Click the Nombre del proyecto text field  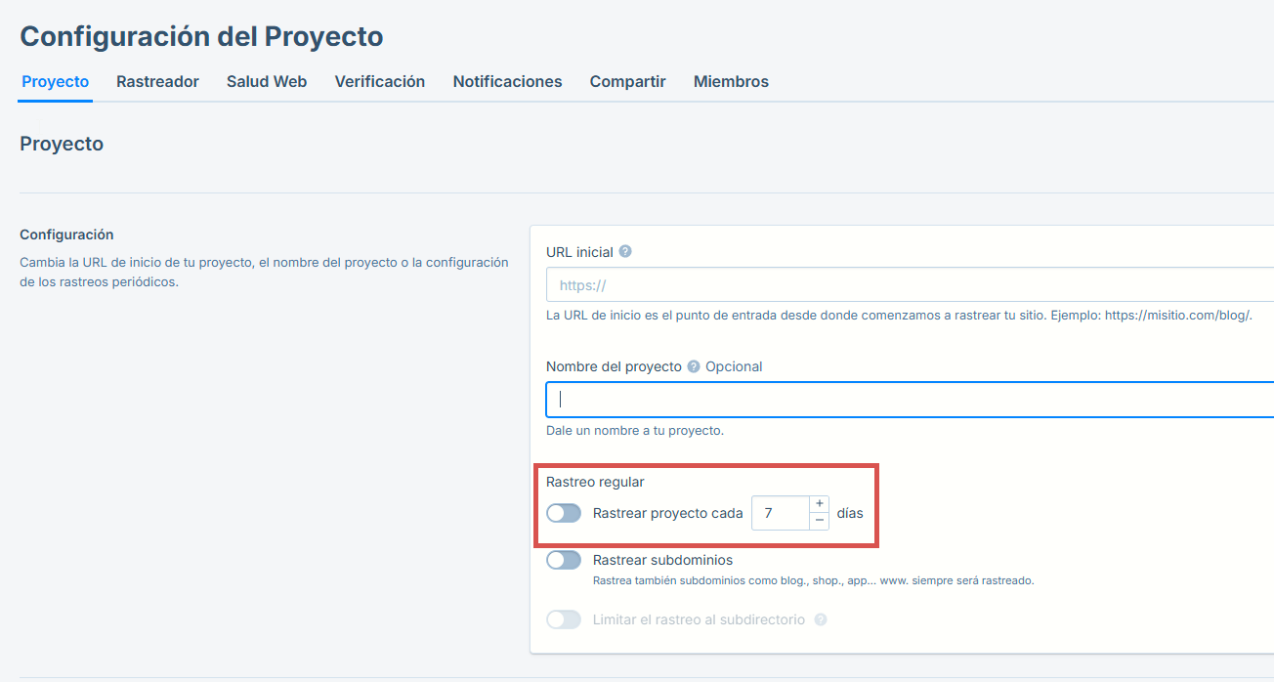click(879, 399)
